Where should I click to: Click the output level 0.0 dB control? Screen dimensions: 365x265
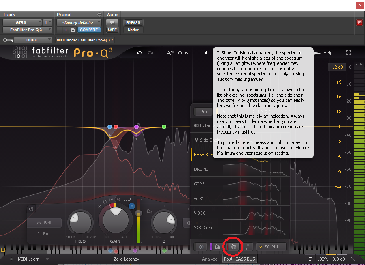tap(339, 259)
